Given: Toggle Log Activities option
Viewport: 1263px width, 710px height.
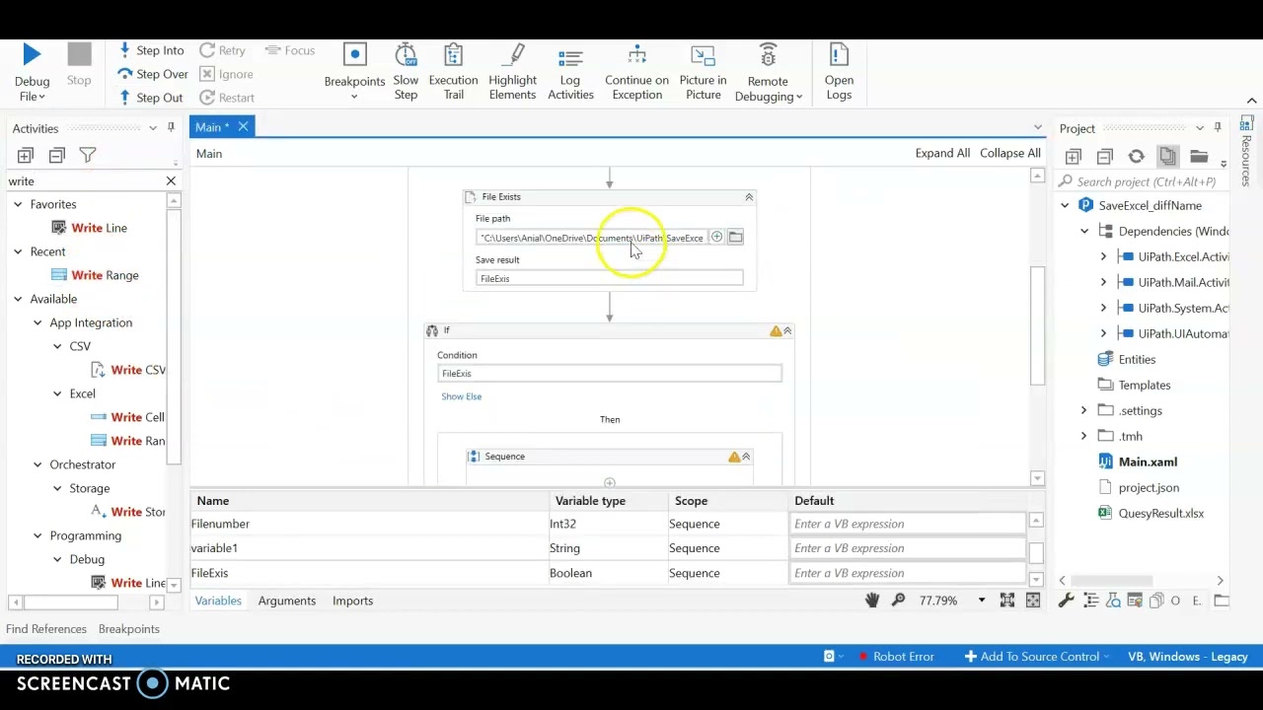Looking at the screenshot, I should click(570, 71).
